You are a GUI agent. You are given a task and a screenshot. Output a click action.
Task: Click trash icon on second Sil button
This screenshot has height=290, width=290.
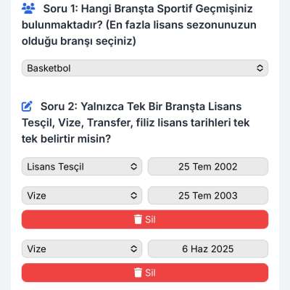(x=138, y=273)
